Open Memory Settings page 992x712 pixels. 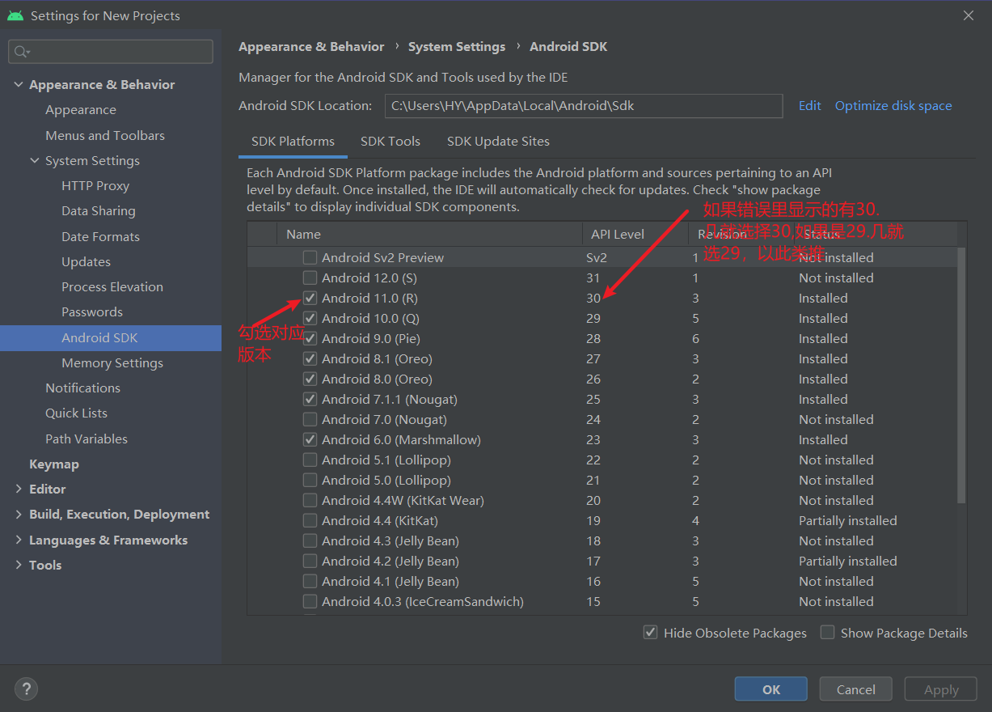pos(112,362)
